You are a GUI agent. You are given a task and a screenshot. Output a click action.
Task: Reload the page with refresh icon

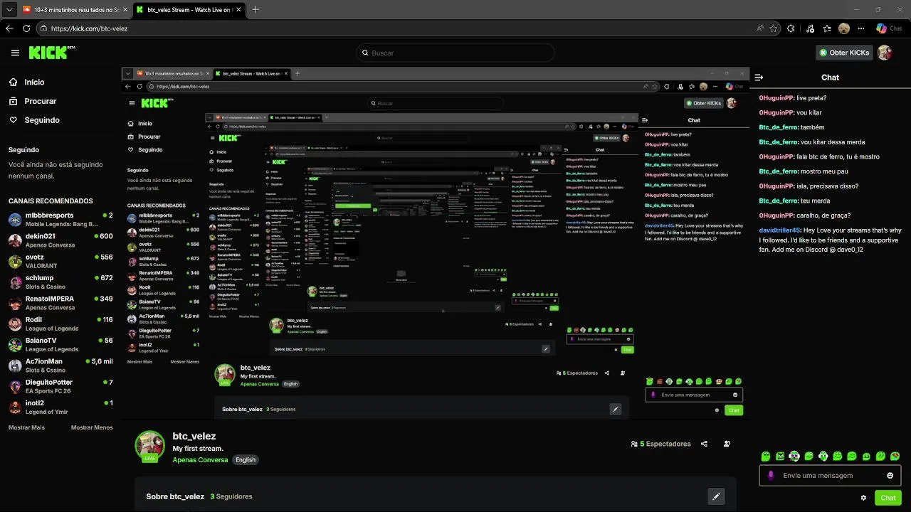click(26, 28)
